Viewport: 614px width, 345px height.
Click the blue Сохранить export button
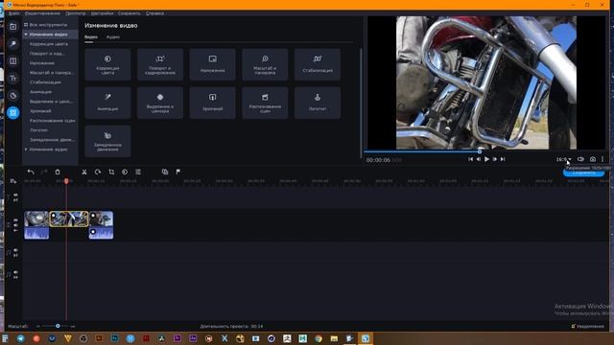(583, 172)
